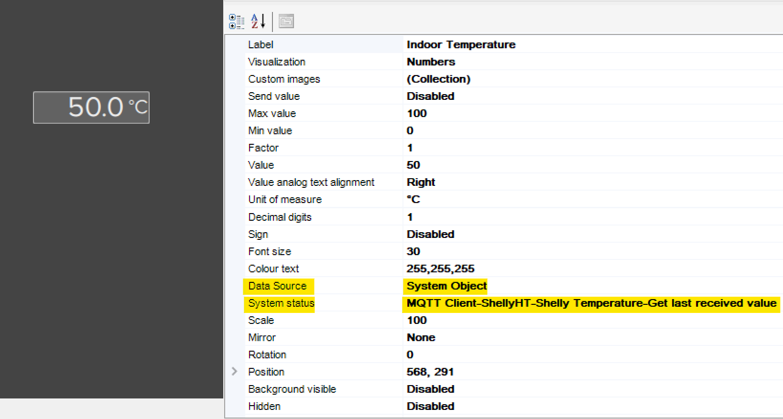This screenshot has width=783, height=419.
Task: Open the Property Pages icon
Action: [x=286, y=21]
